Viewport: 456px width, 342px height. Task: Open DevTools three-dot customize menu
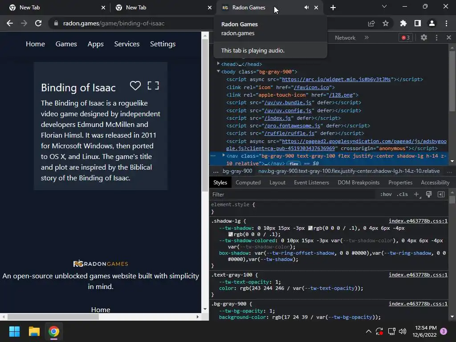pos(436,37)
